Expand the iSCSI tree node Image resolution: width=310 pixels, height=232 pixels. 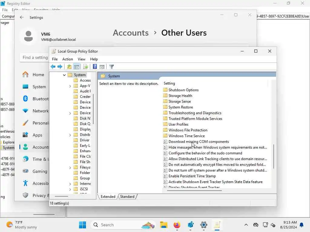70,189
